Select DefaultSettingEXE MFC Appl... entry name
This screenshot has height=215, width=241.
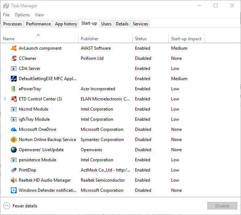pos(47,79)
